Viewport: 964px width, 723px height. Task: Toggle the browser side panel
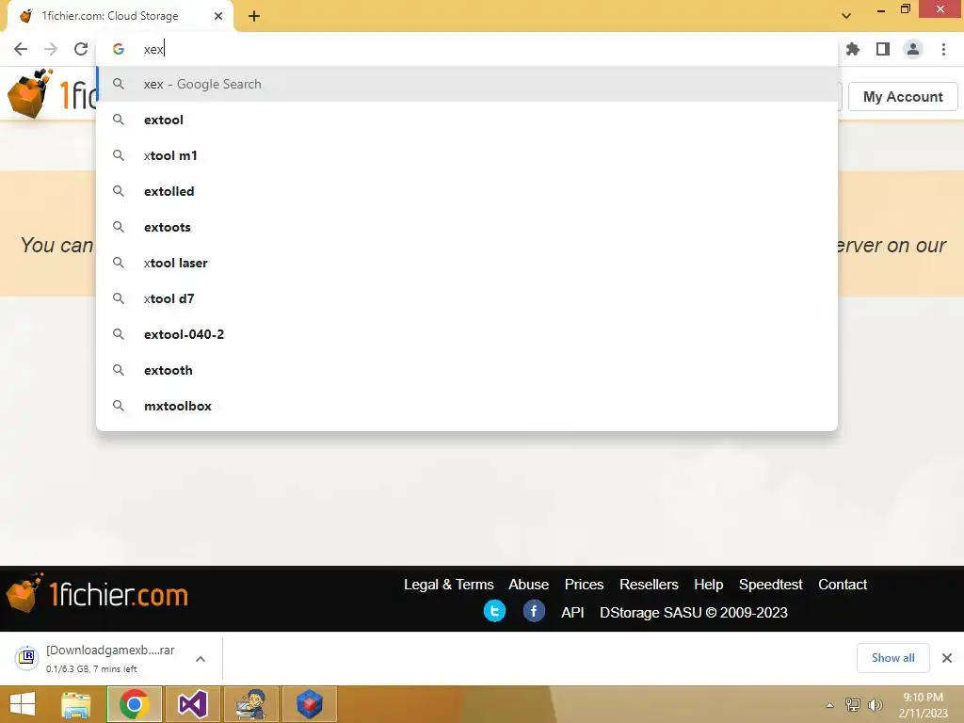[x=883, y=49]
